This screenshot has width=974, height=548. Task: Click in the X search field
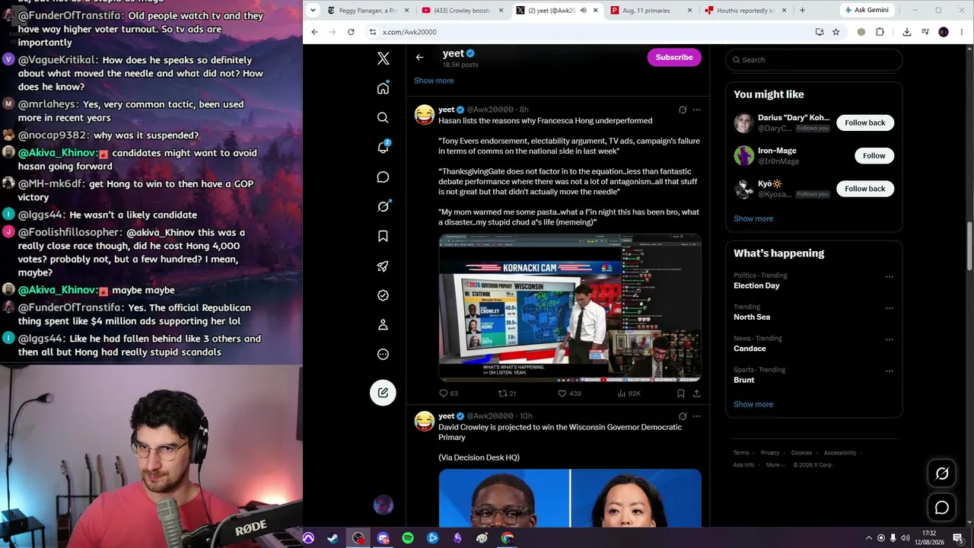coord(813,59)
